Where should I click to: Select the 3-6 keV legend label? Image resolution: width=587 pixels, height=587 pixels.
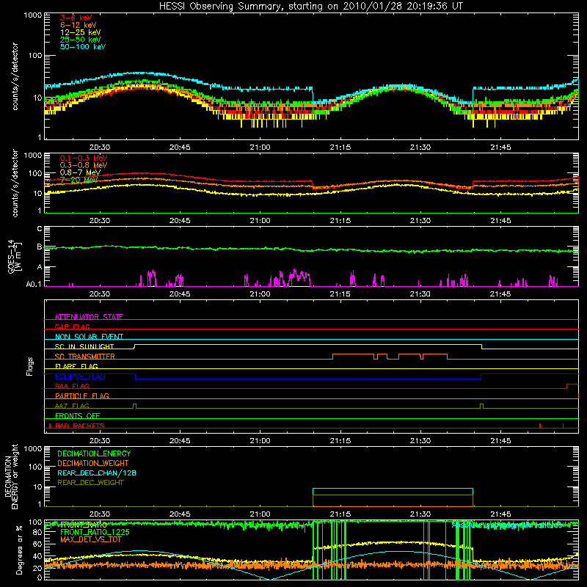coord(76,18)
